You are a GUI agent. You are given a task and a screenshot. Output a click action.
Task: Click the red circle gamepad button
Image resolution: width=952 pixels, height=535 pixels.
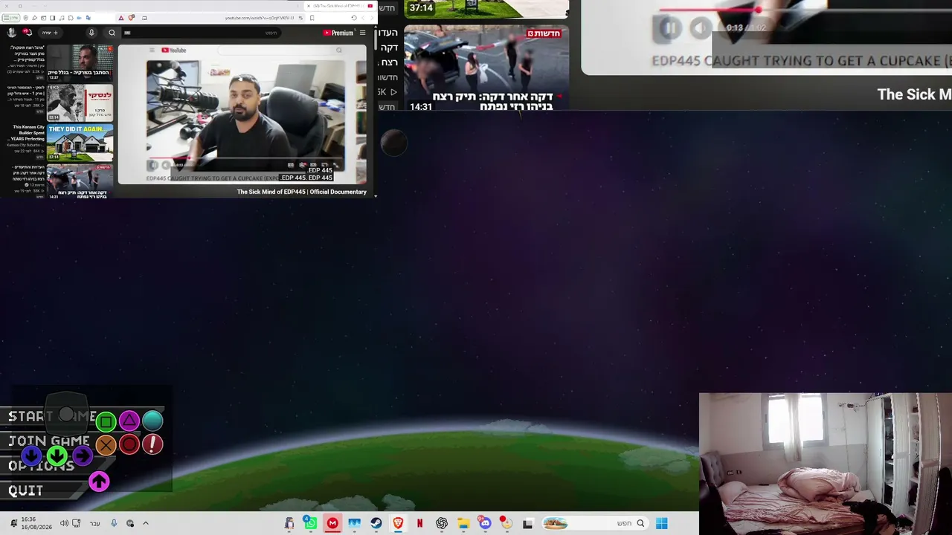click(129, 444)
